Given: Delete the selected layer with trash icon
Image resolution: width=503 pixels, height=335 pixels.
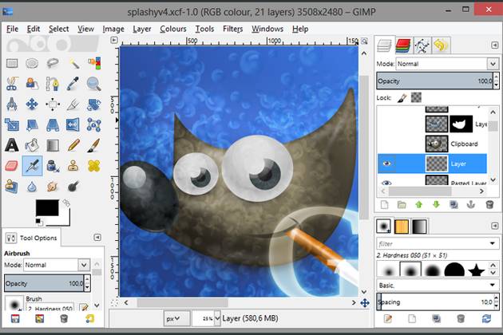Looking at the screenshot, I should 489,204.
